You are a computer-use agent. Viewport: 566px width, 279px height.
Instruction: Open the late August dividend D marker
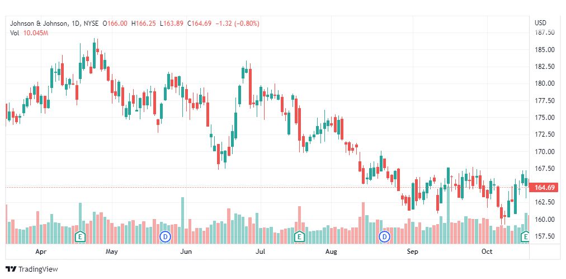[384, 236]
